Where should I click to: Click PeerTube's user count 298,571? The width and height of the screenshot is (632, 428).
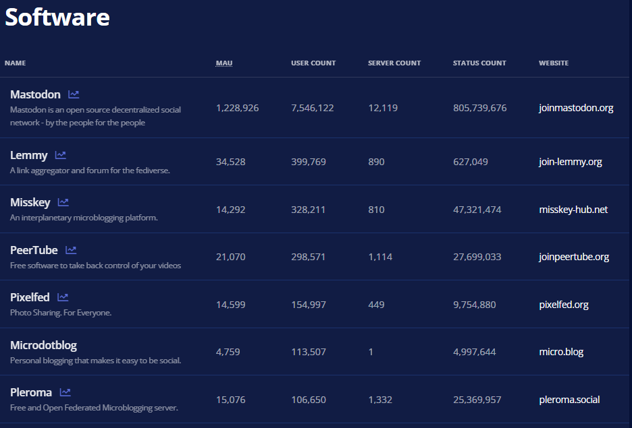tap(308, 257)
